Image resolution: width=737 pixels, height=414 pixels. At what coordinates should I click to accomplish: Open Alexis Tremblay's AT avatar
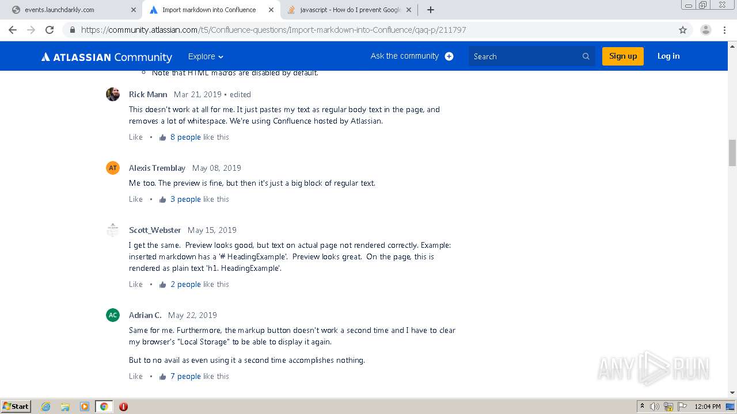[113, 168]
